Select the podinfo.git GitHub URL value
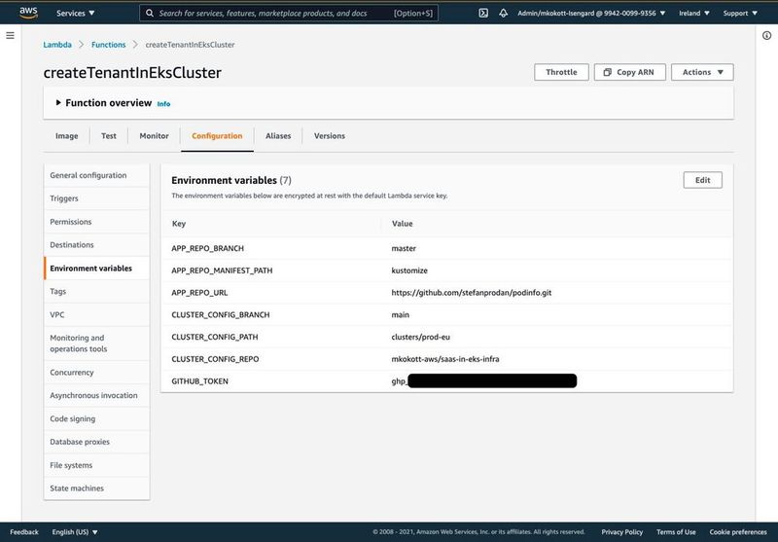This screenshot has height=542, width=778. click(x=472, y=293)
